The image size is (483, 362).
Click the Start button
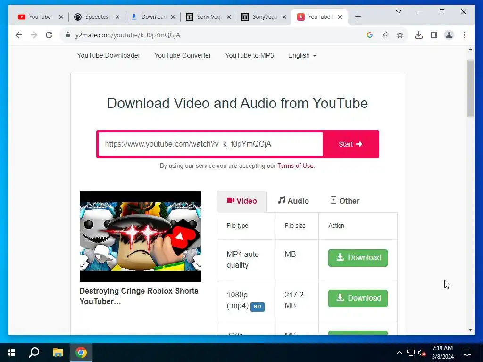click(x=350, y=144)
